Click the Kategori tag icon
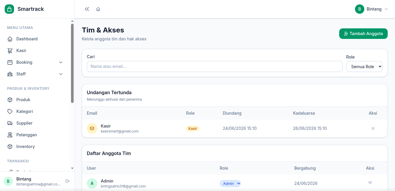 coord(10,111)
